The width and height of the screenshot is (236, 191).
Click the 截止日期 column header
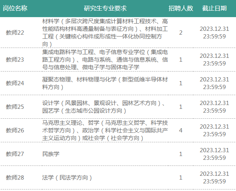click(214, 8)
